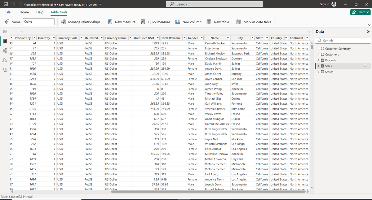Screen dimensions: 372x200
Task: Click the 745.99 unit price cell
Action: [155, 109]
